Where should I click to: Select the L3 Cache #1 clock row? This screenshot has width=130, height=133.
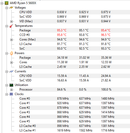[x=75, y=130]
